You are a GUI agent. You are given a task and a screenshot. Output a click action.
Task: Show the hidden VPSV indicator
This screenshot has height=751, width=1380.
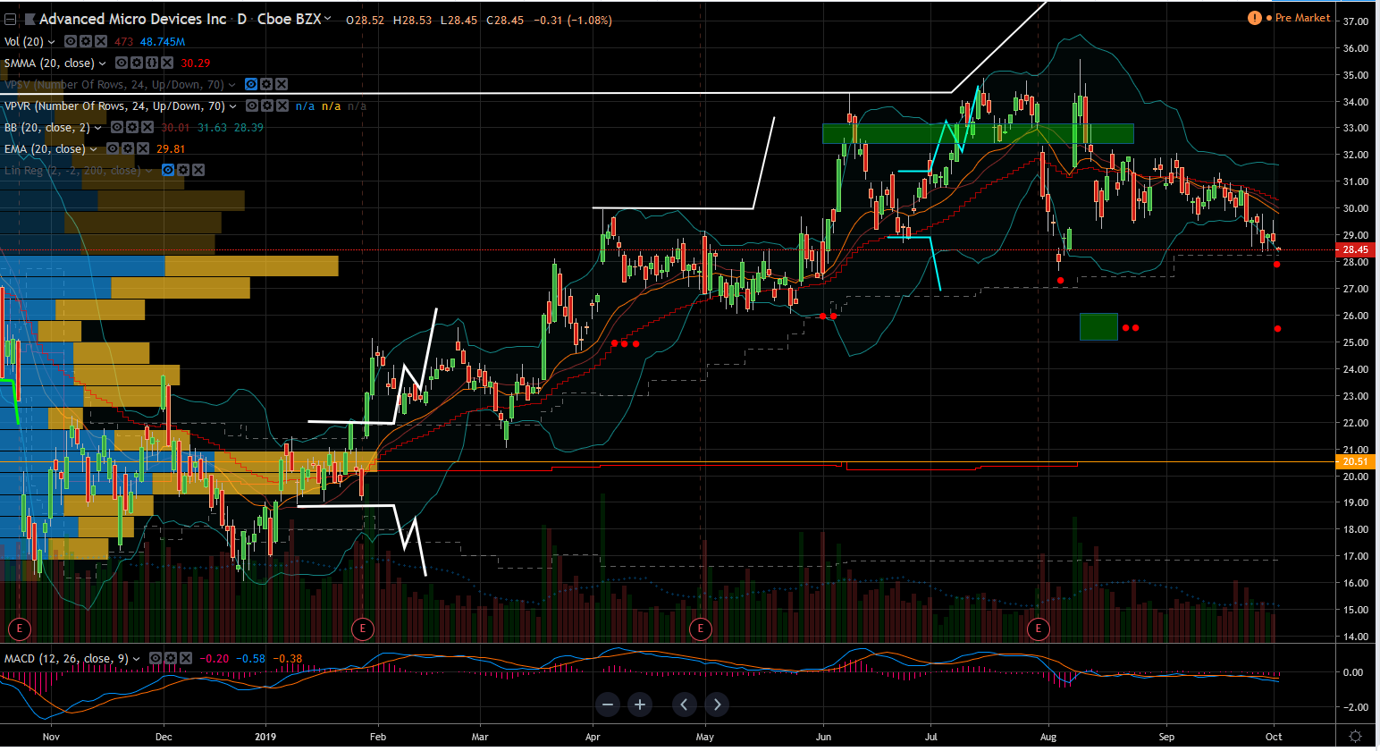click(x=251, y=85)
